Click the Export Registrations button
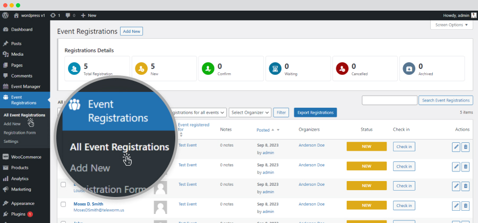Screen dimensions: 478x223 click(315, 113)
